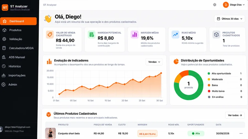This screenshot has width=248, height=139.
Task: Click the 30/09/2026 date cell
Action: coord(223,133)
